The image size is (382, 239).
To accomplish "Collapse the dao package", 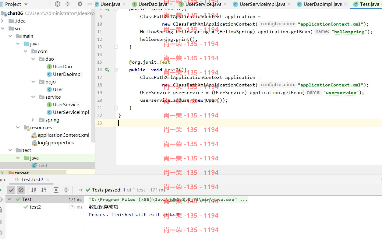I will pos(33,59).
